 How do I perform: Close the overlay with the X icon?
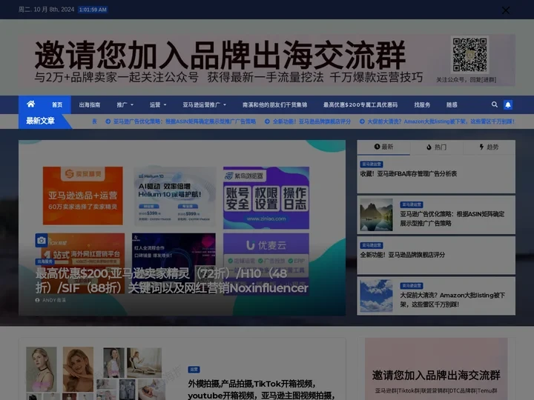coord(506,10)
